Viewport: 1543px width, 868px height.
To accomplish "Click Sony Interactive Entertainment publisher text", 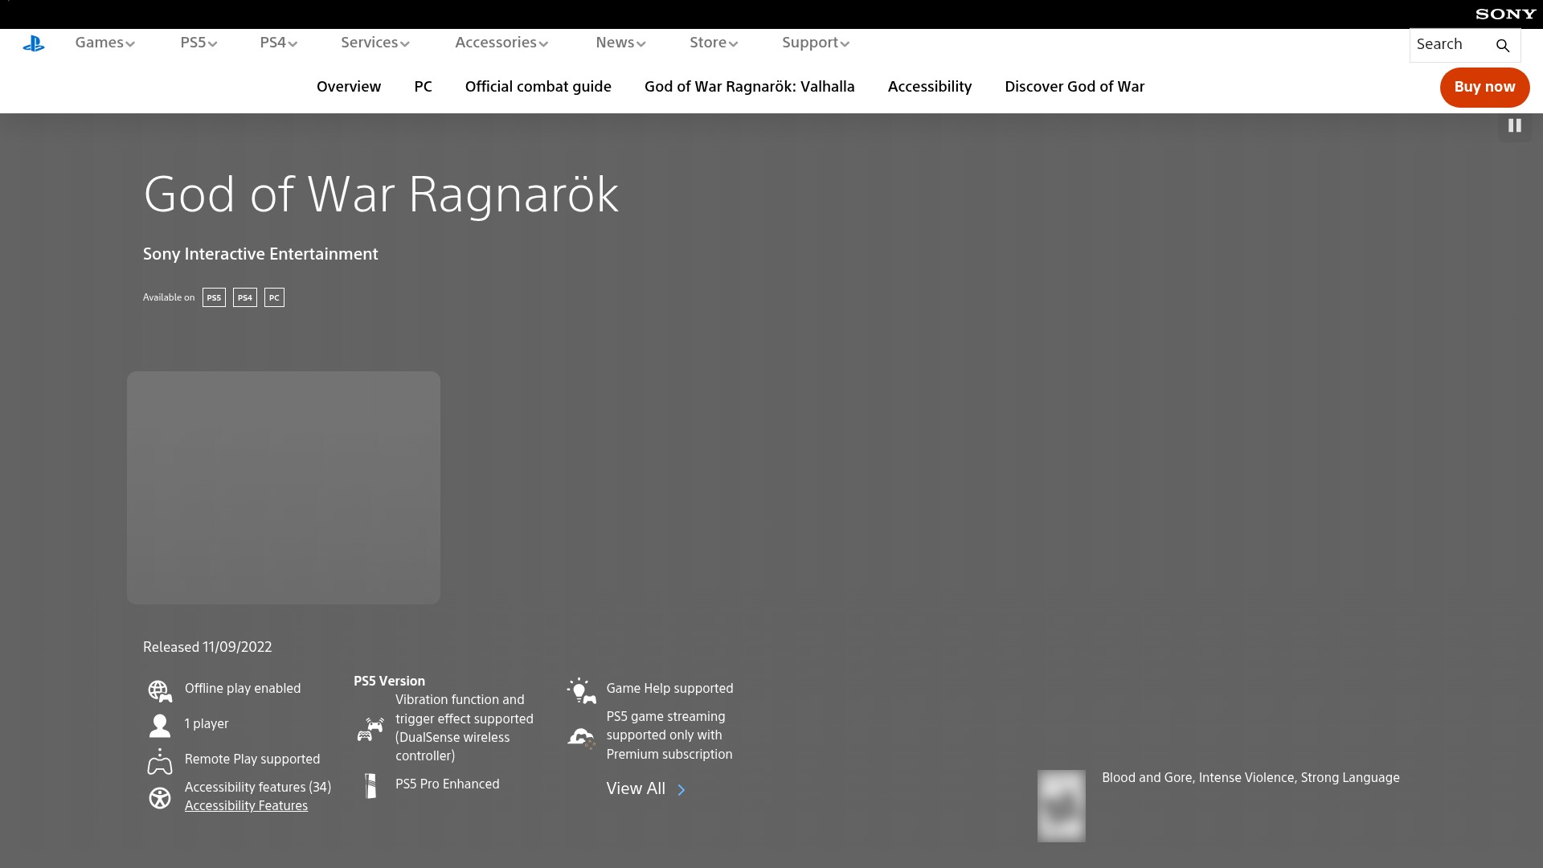I will tap(260, 254).
